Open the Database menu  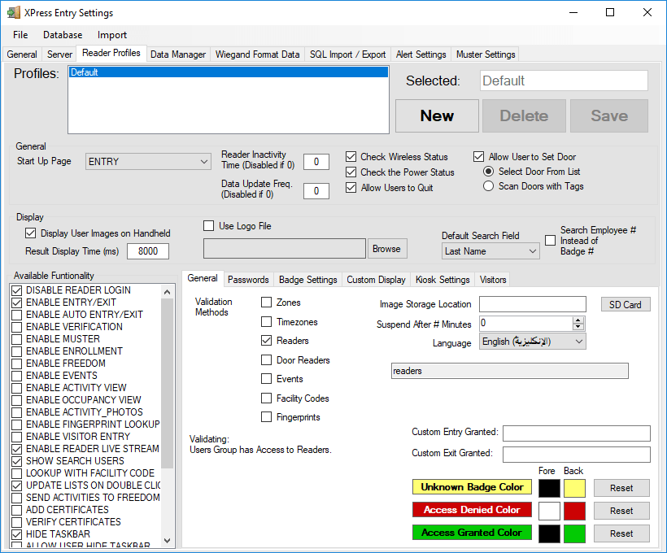coord(63,35)
